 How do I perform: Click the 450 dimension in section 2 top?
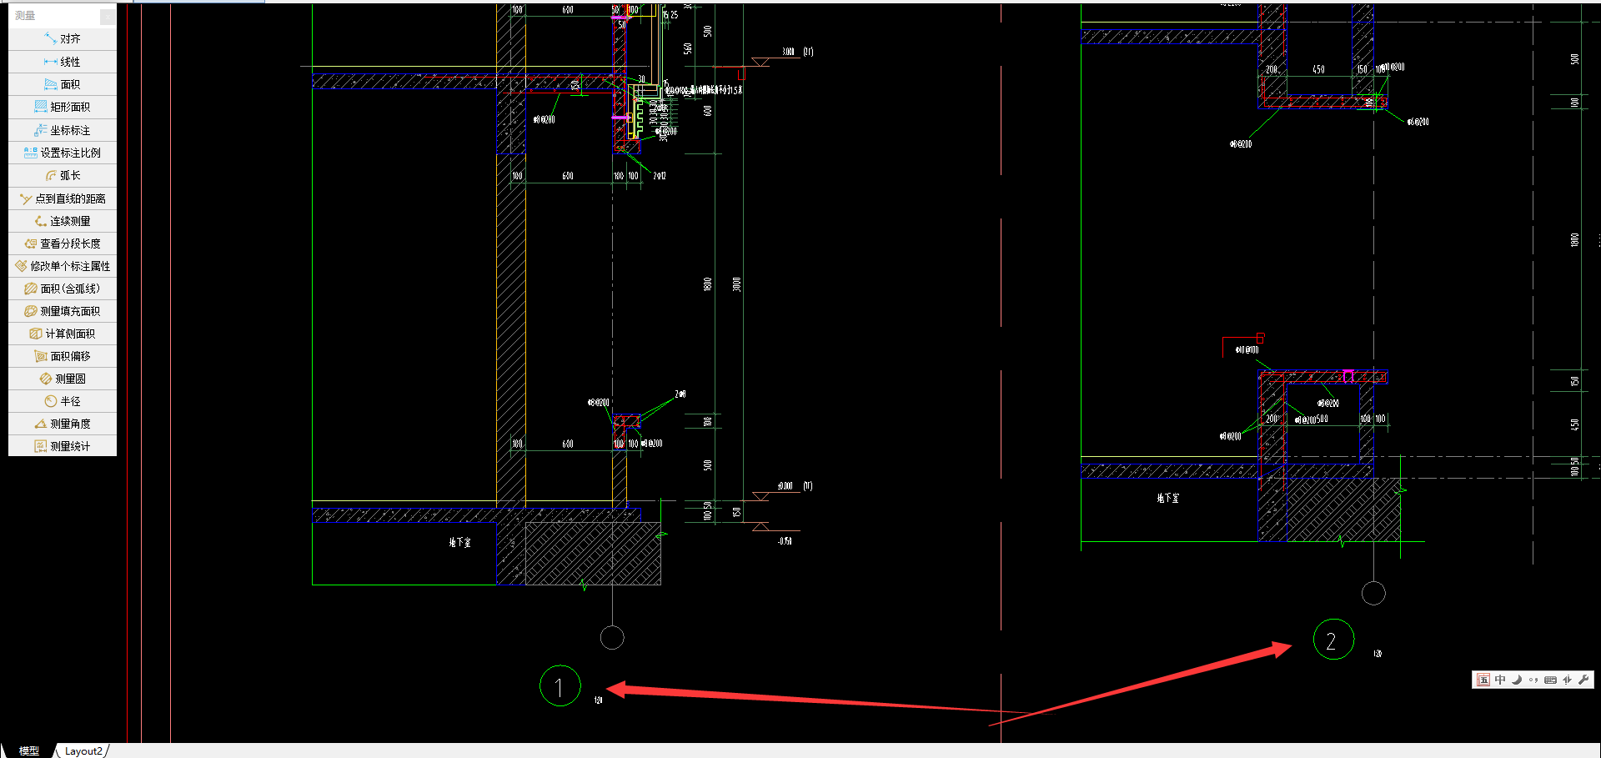[x=1318, y=69]
